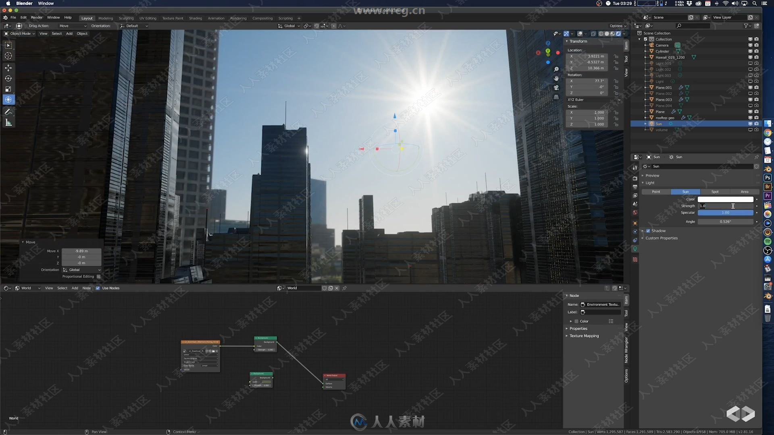The height and width of the screenshot is (435, 774).
Task: Uncheck the Collection exclude checkbox
Action: (645, 39)
